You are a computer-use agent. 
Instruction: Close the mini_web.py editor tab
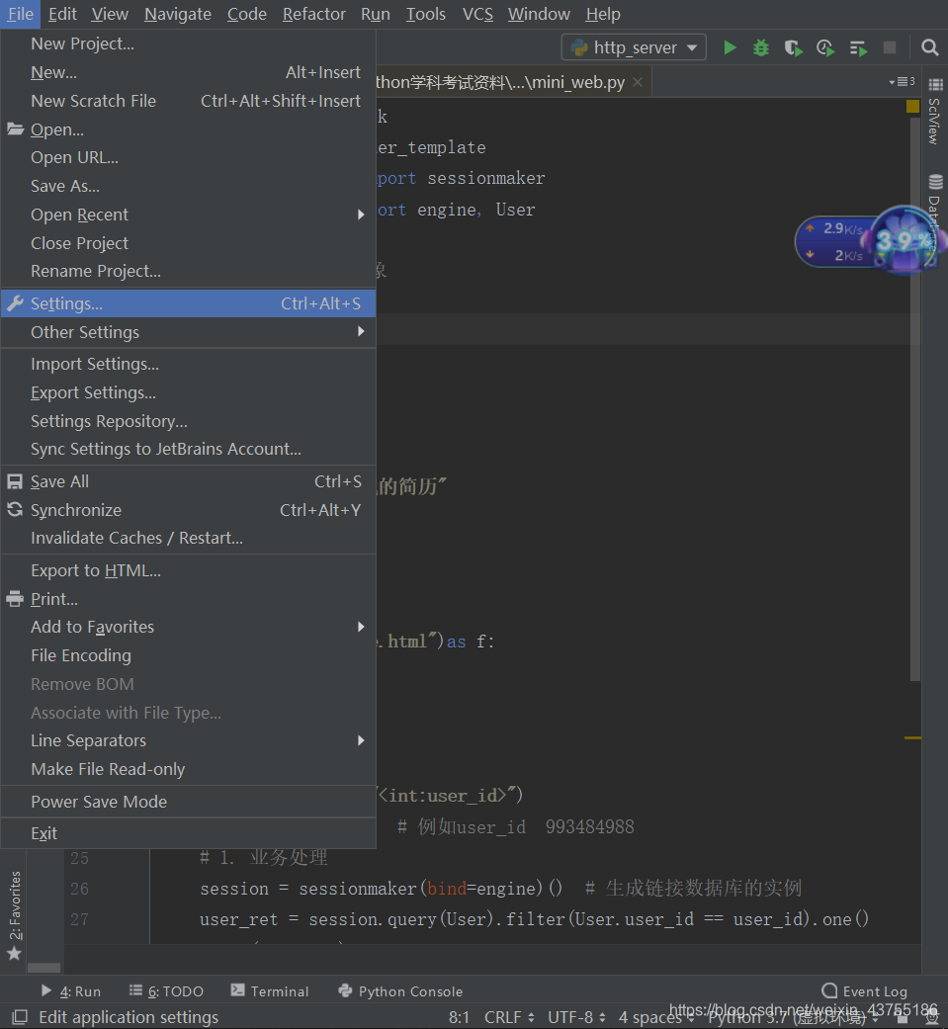[638, 82]
